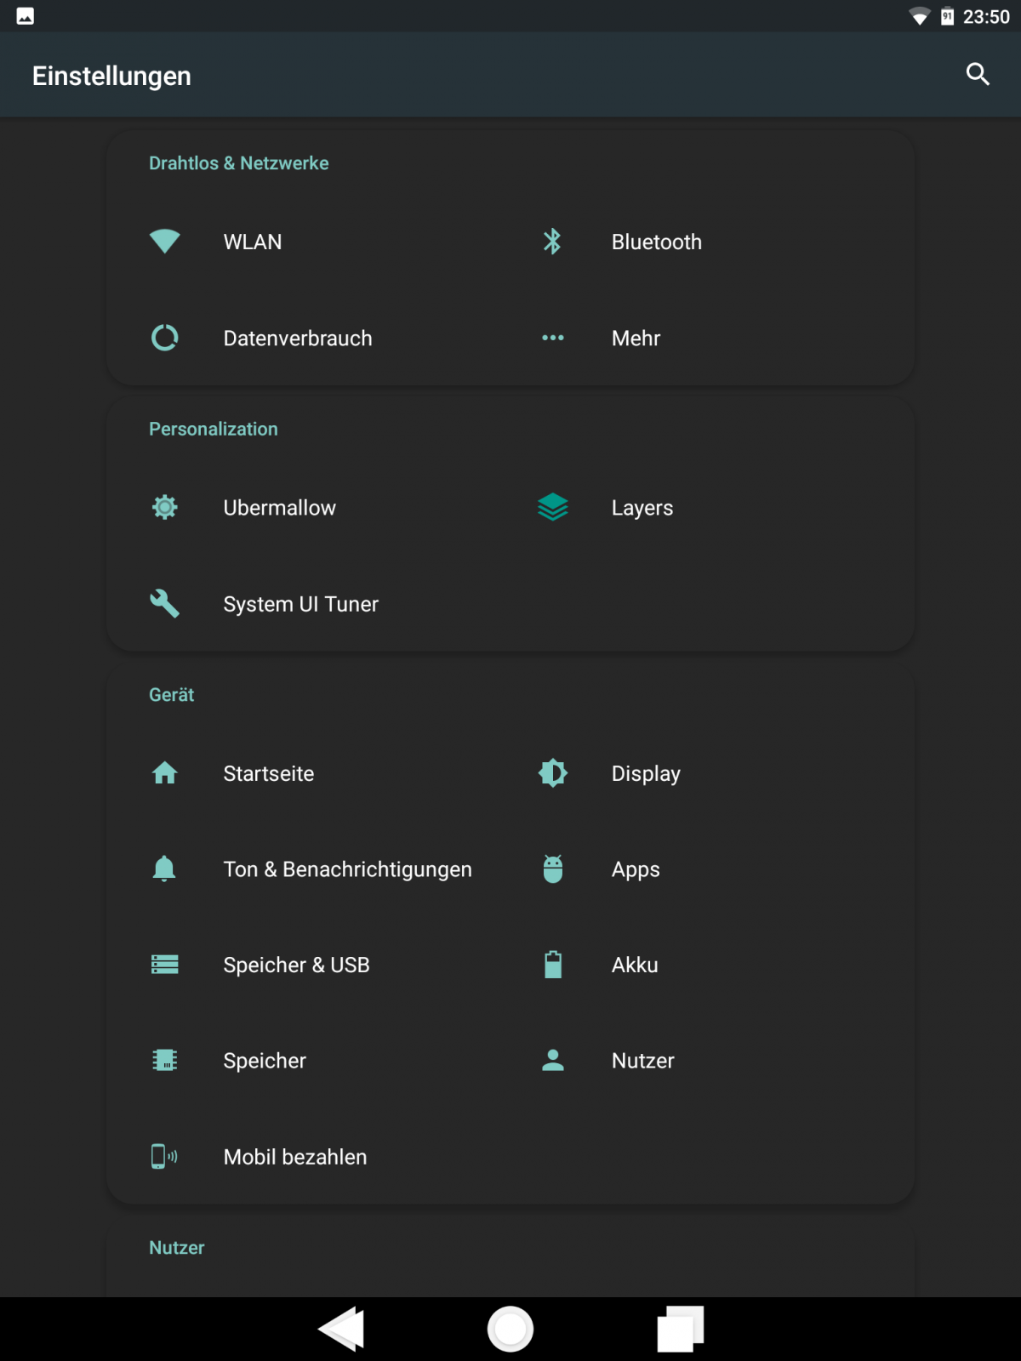Open recent apps overview button

pyautogui.click(x=680, y=1329)
